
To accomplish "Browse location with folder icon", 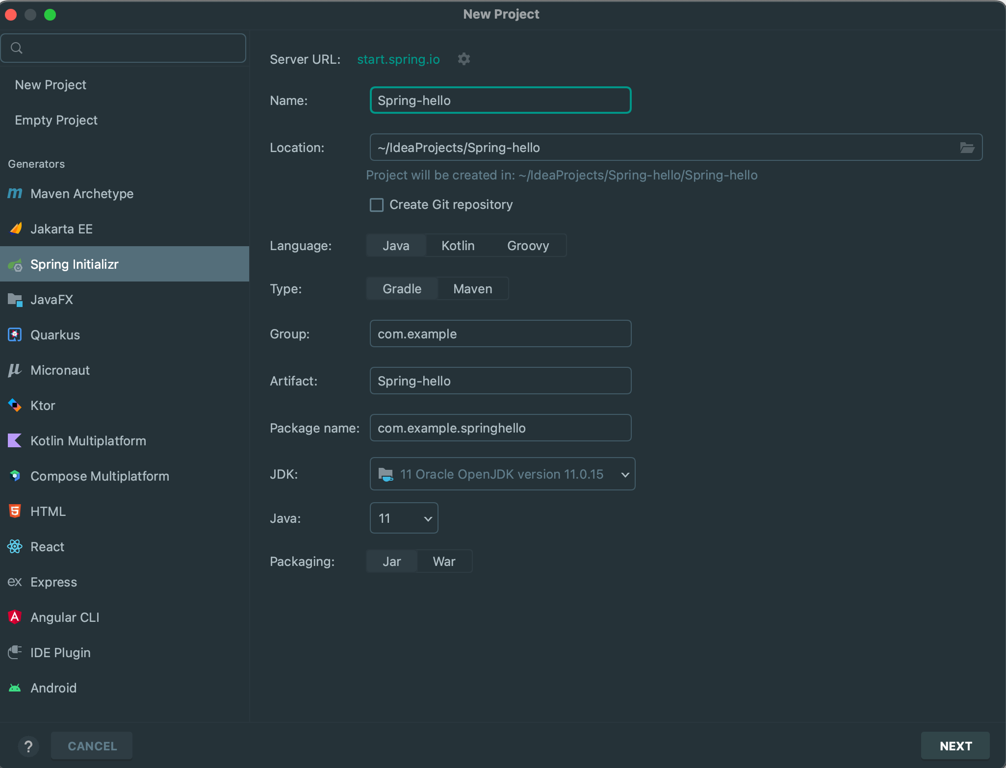I will point(967,148).
